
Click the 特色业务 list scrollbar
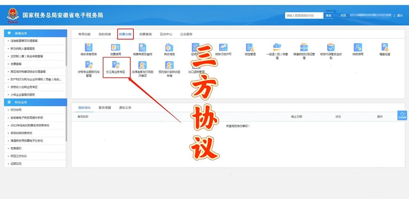pos(66,124)
